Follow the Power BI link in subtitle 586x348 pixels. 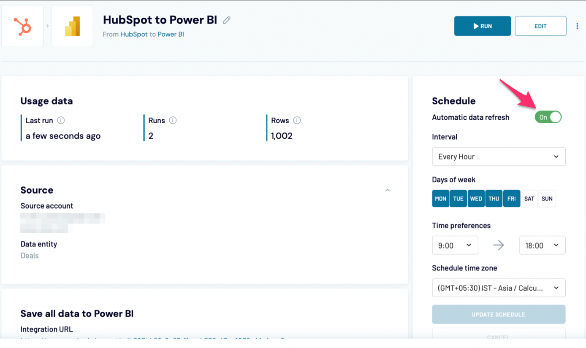(171, 34)
